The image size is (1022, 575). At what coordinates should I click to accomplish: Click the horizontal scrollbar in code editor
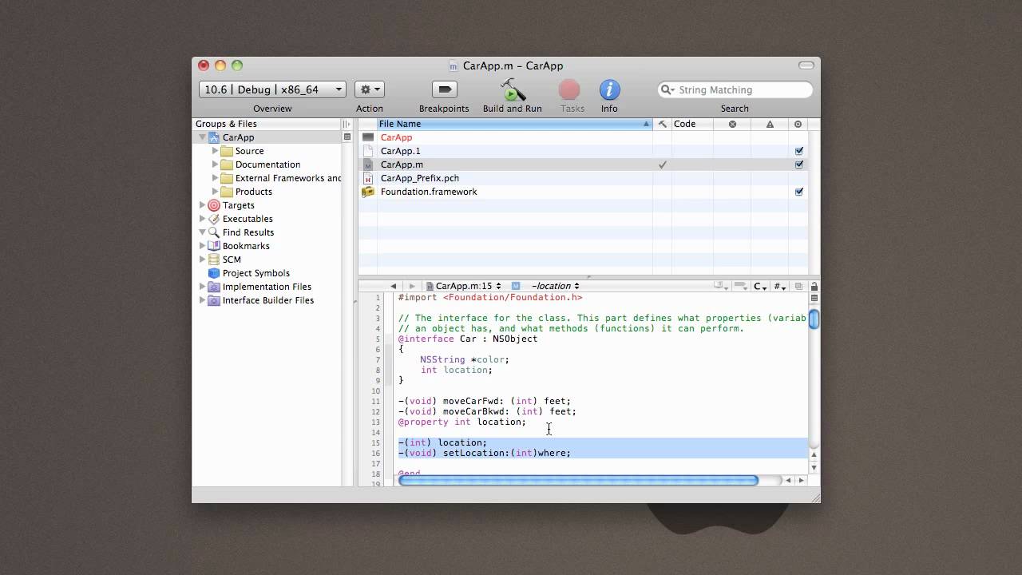577,480
